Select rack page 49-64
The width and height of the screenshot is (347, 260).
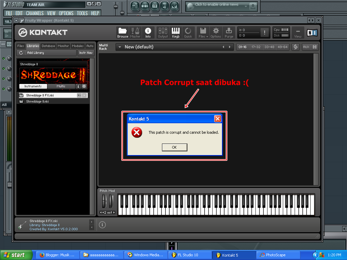click(x=282, y=47)
